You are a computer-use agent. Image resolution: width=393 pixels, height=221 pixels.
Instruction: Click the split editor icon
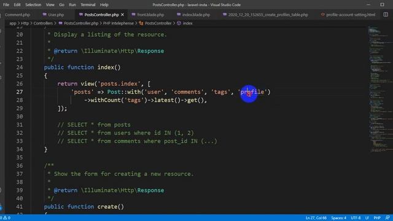point(386,15)
